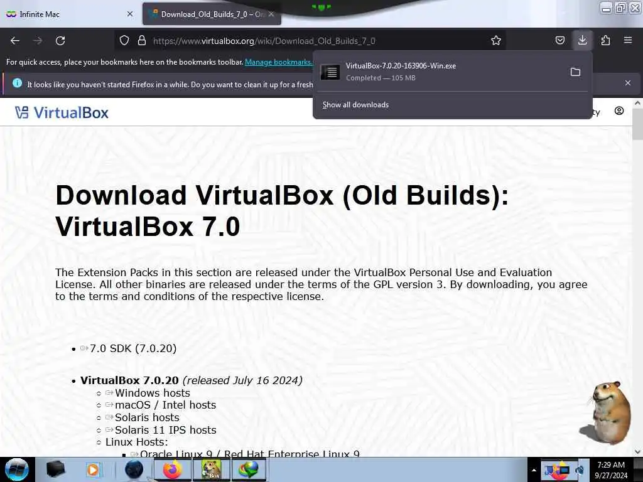Click Show all downloads

click(x=355, y=105)
